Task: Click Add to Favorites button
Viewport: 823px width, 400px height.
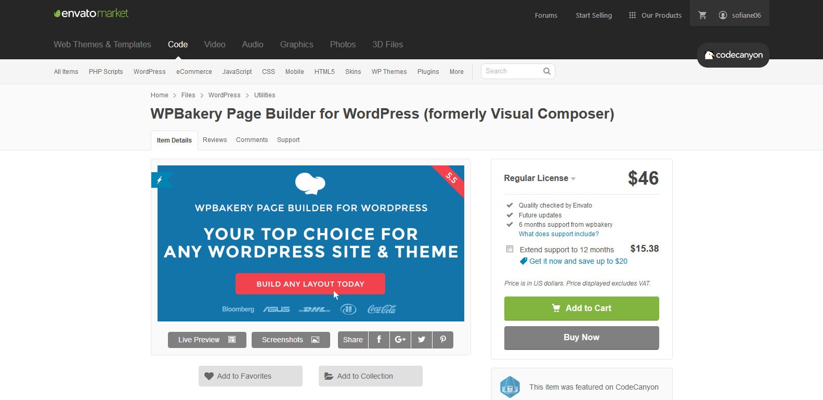Action: point(251,376)
